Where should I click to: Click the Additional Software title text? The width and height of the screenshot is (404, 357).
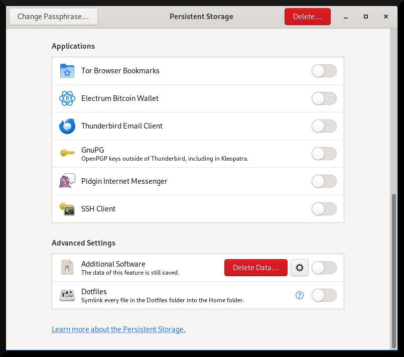click(x=113, y=264)
